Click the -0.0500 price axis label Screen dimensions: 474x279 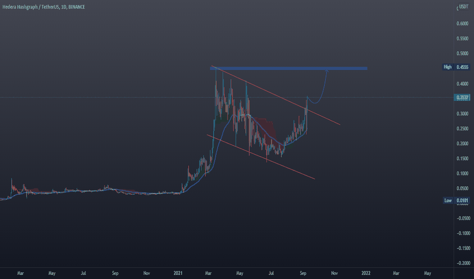(x=463, y=218)
